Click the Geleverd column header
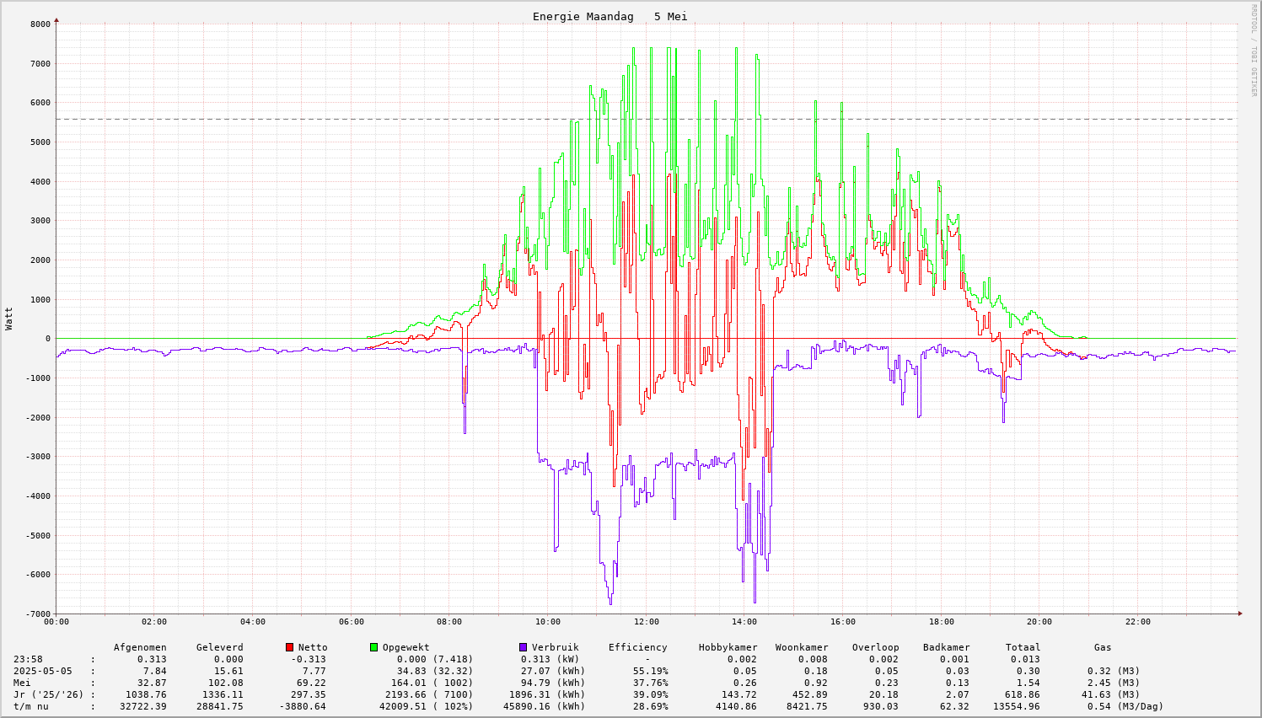 [x=219, y=647]
